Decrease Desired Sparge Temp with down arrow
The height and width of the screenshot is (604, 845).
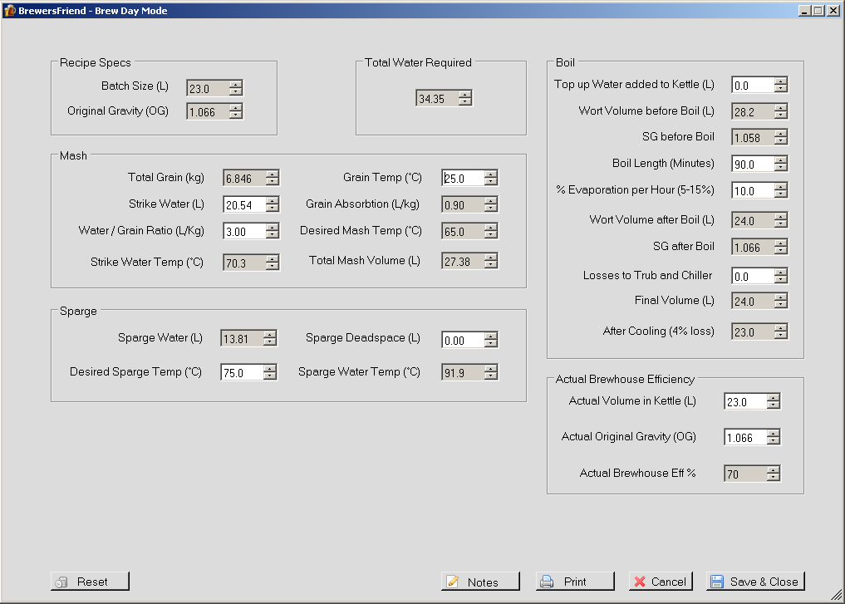pyautogui.click(x=270, y=376)
